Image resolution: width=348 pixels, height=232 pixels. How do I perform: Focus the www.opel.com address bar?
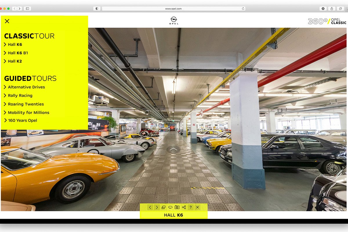pyautogui.click(x=173, y=9)
